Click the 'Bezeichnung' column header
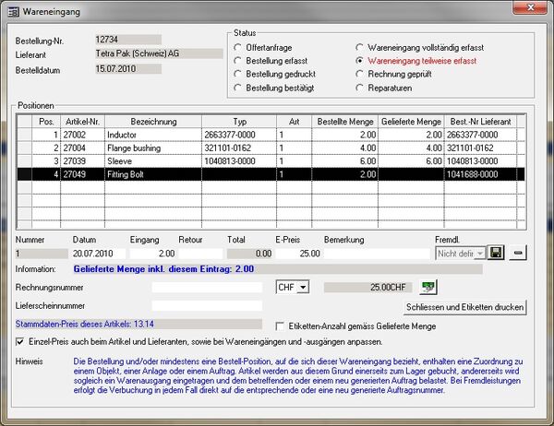This screenshot has height=426, width=554. click(x=152, y=121)
